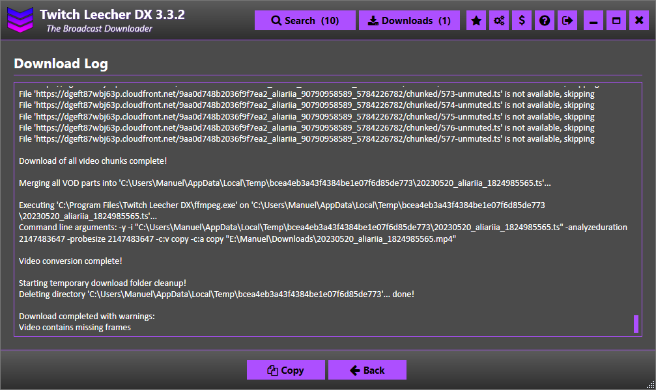The height and width of the screenshot is (390, 656).
Task: Switch to the Search (10) view
Action: coord(305,19)
